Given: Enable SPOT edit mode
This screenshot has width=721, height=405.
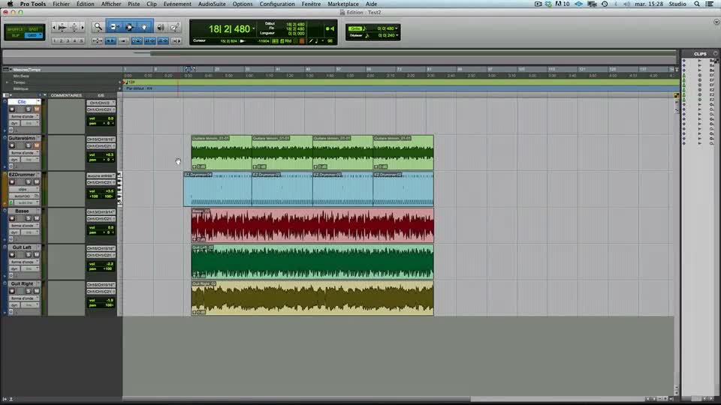Looking at the screenshot, I should [34, 29].
